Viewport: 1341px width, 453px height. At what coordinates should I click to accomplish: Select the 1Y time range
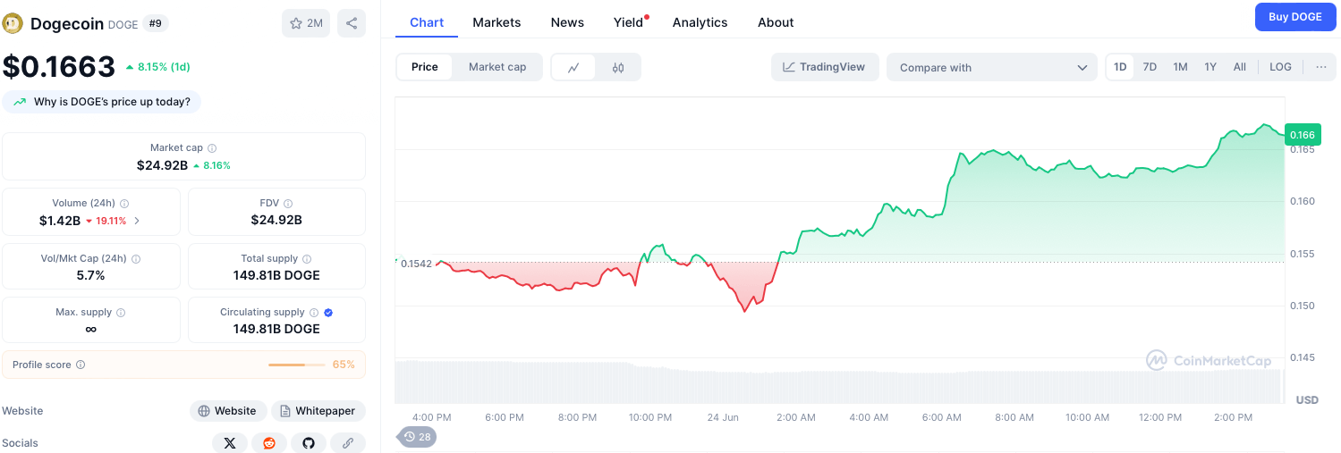(1210, 67)
